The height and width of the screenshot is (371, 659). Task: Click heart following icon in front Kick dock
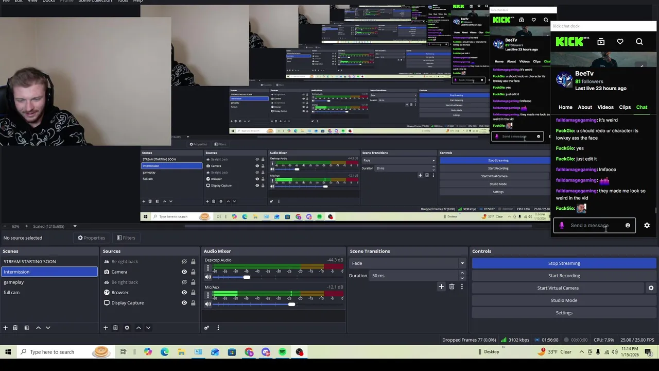point(620,42)
